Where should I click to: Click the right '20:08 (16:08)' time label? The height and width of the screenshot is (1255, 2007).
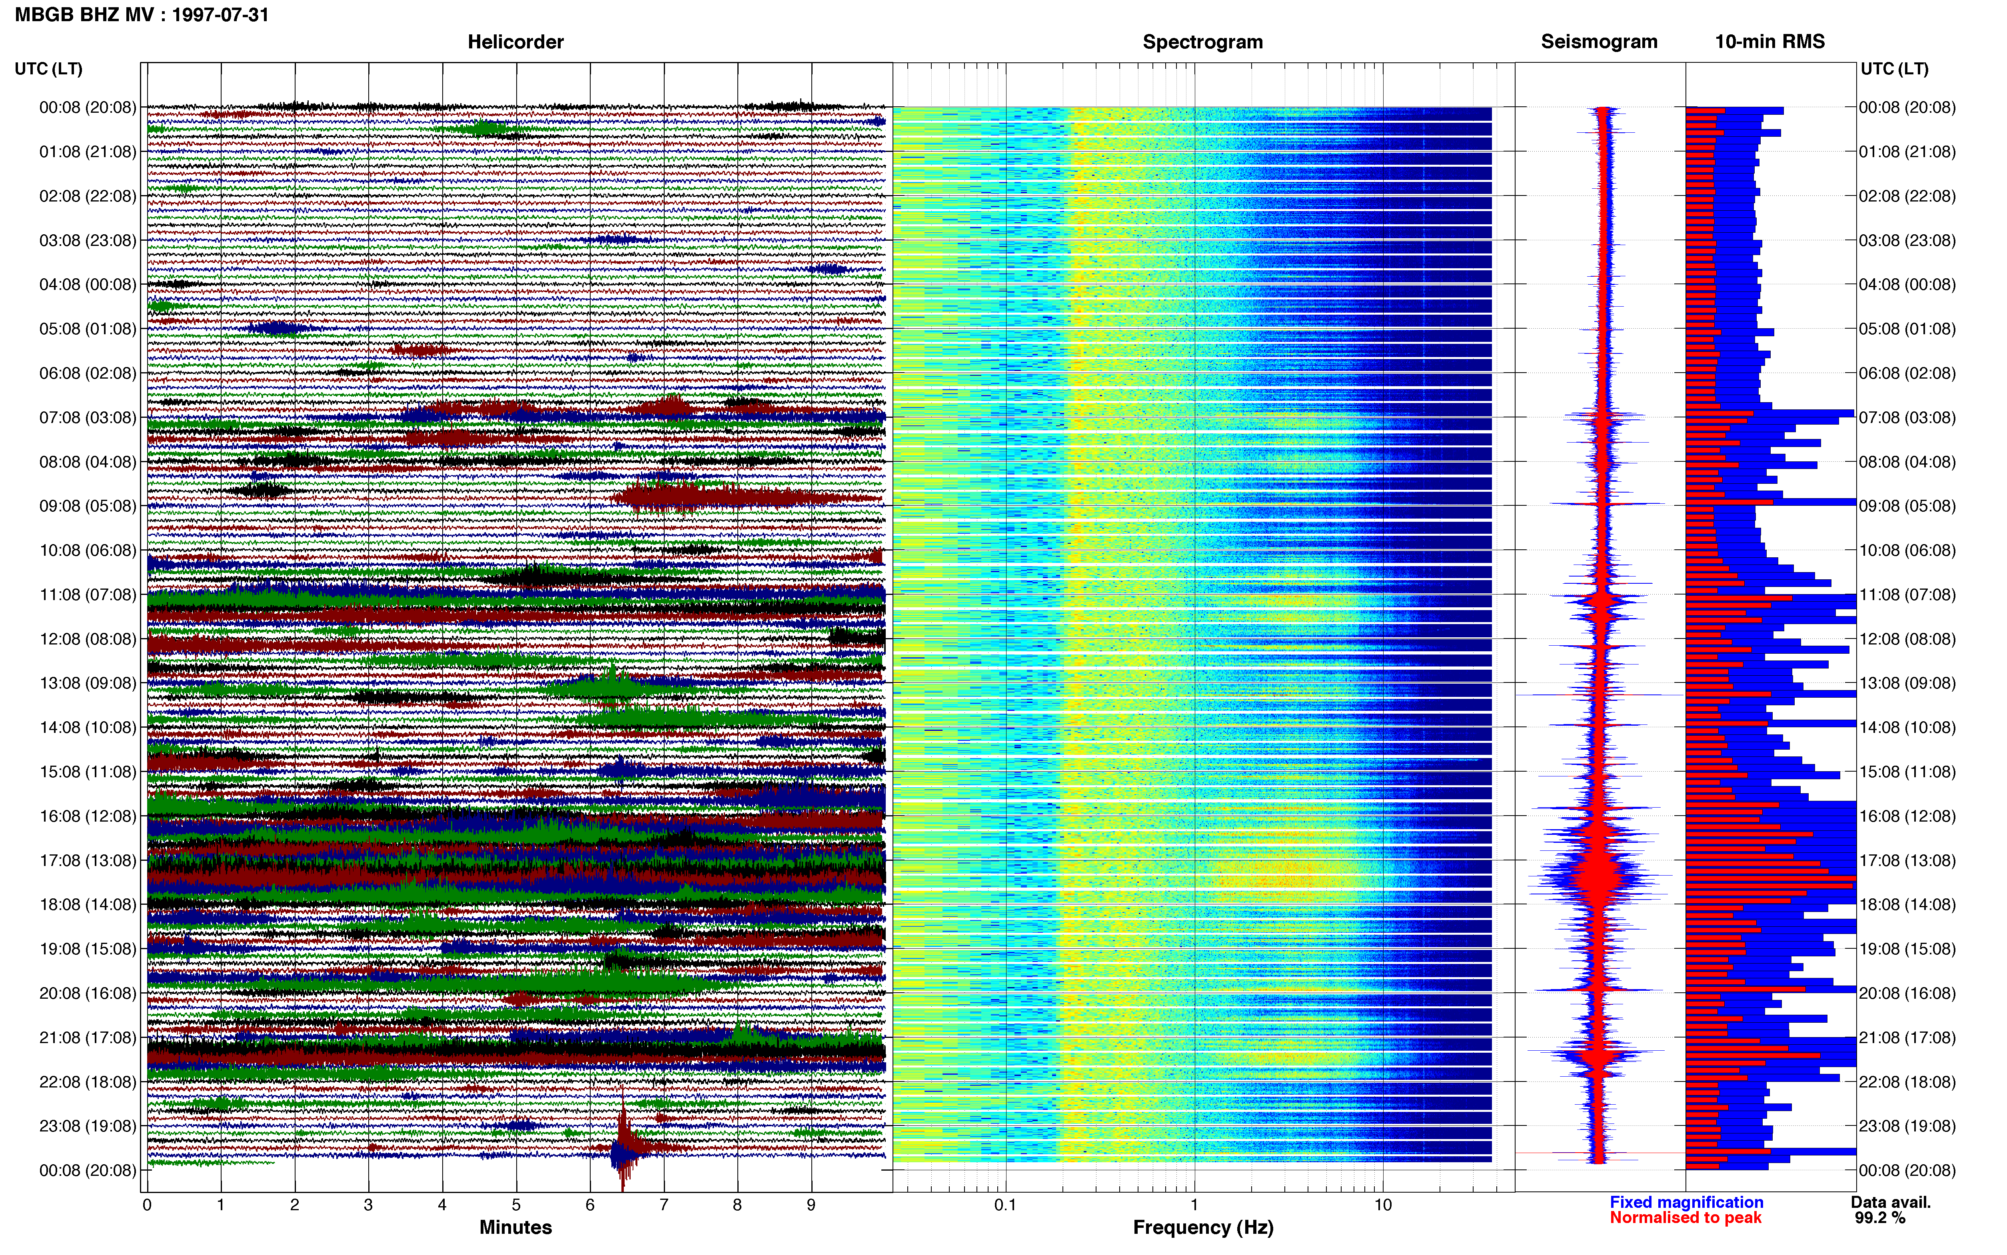(x=1907, y=994)
